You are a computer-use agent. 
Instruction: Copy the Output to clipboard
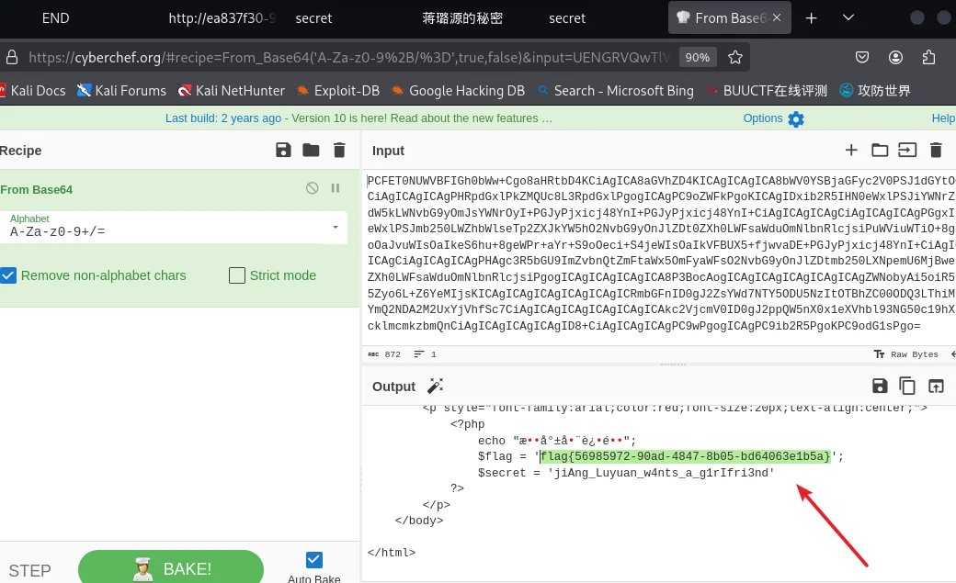[x=907, y=386]
